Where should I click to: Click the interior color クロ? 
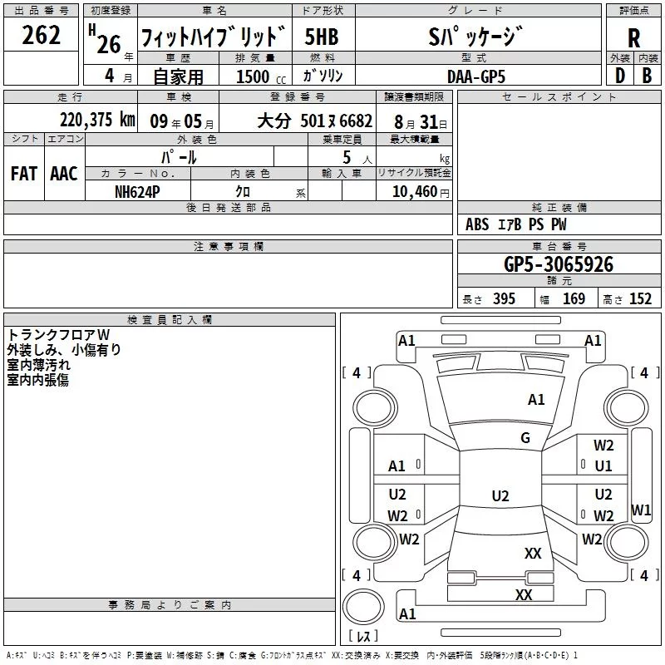pos(243,192)
